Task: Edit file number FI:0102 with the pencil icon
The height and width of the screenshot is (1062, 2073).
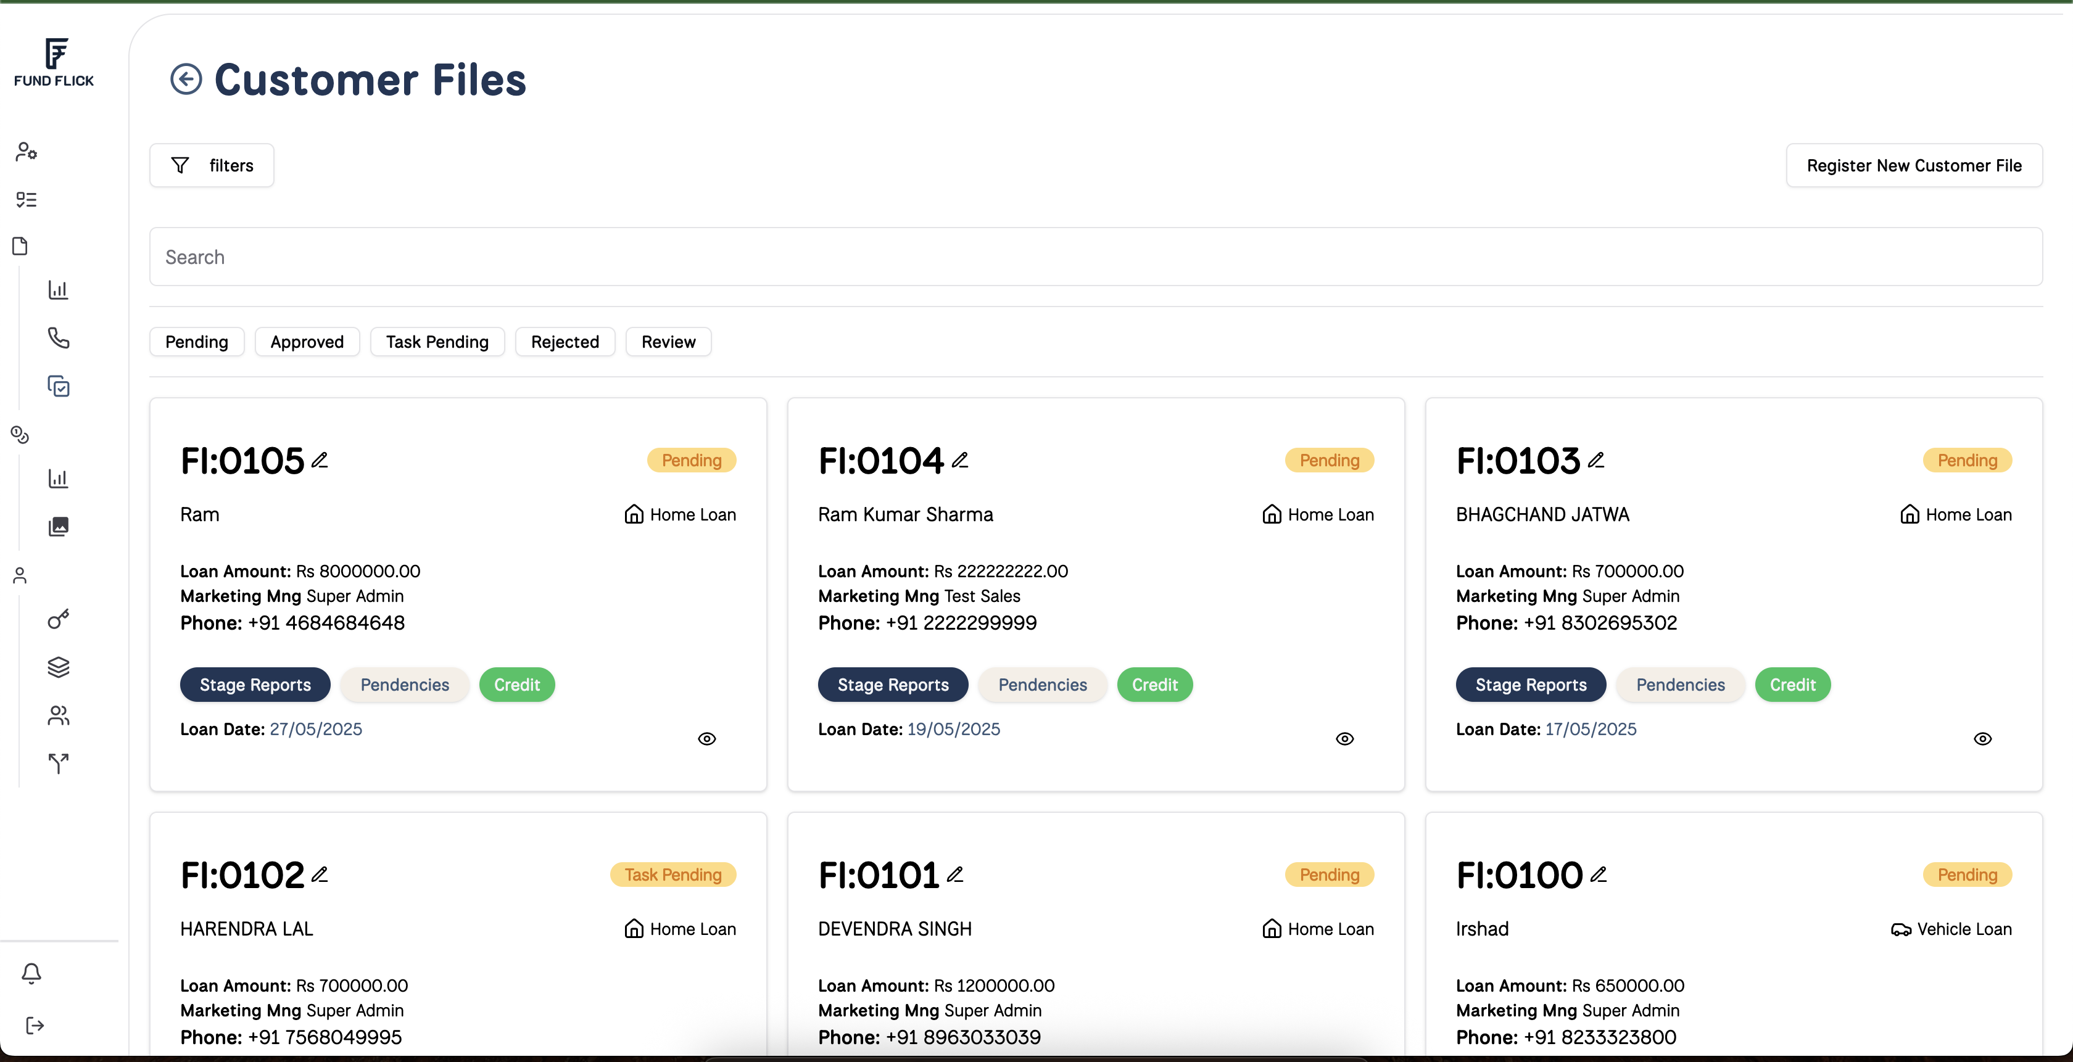Action: pyautogui.click(x=320, y=874)
